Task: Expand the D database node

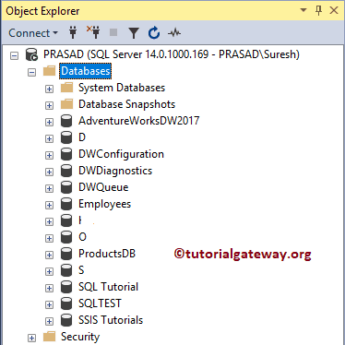Action: 49,138
